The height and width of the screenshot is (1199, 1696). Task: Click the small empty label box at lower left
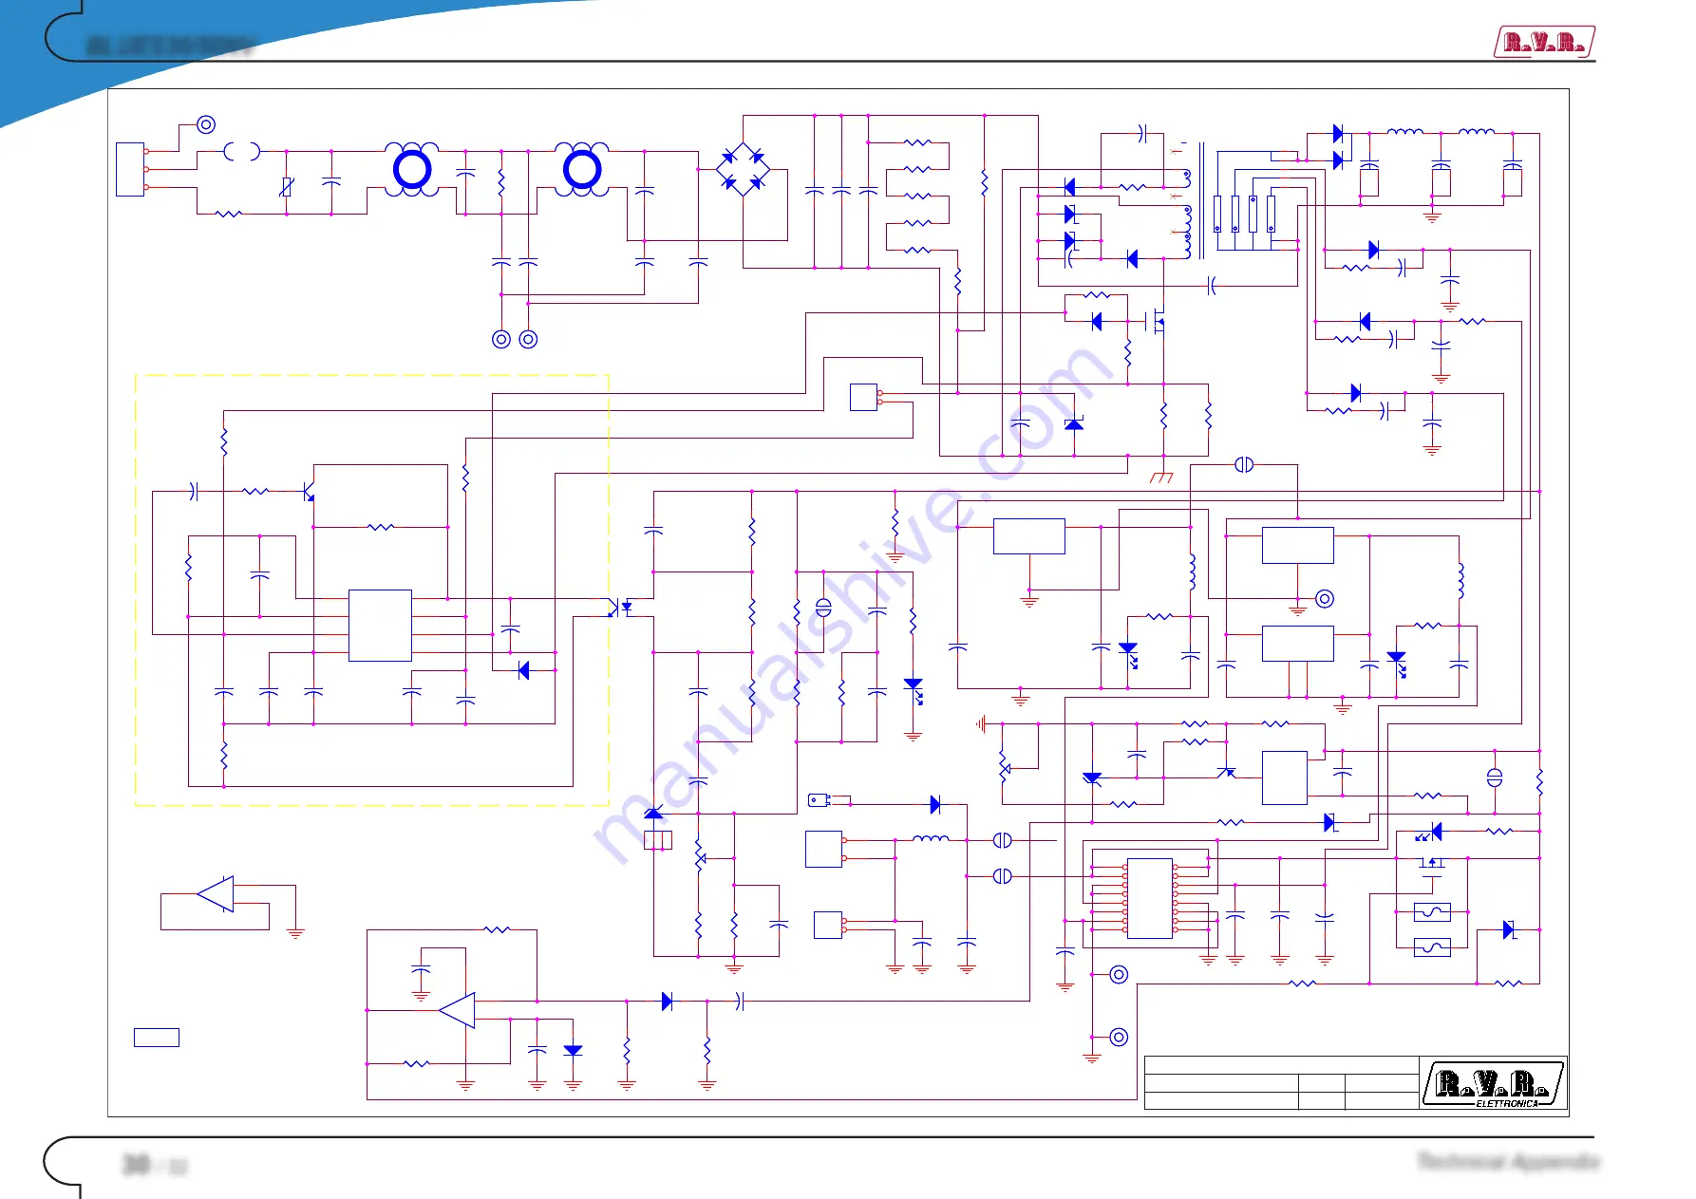[x=157, y=1038]
